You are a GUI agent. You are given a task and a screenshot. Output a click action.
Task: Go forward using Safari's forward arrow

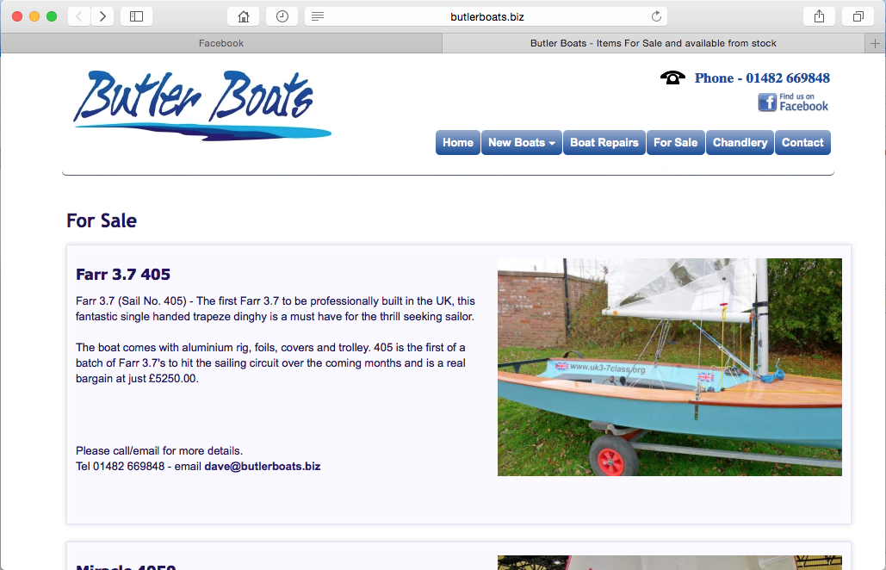pos(102,16)
